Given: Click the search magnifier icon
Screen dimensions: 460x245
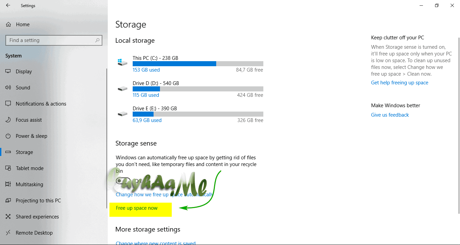Looking at the screenshot, I should coord(97,40).
